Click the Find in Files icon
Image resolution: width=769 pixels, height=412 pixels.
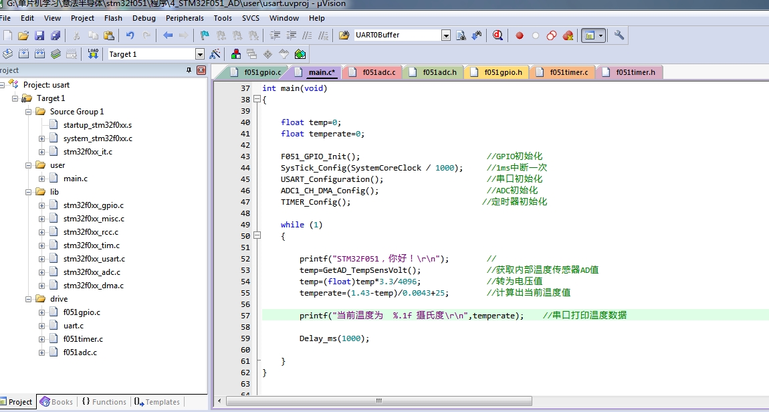pos(344,35)
